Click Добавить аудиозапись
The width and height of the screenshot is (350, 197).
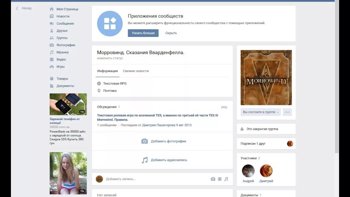(169, 160)
